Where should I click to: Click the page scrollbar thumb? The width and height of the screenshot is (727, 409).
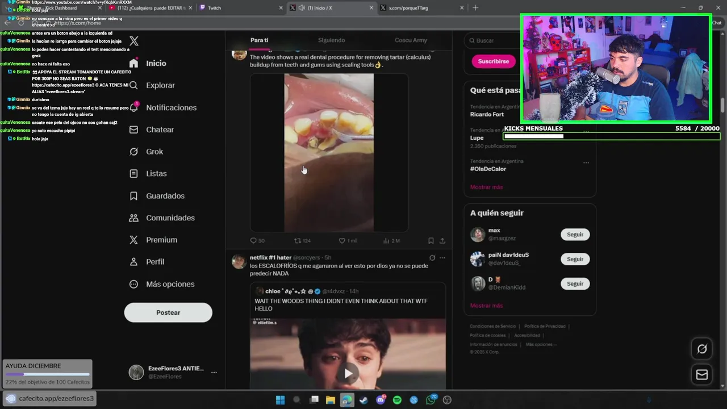coord(722,106)
